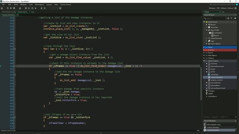Image resolution: width=239 pixels, height=134 pixels.
Task: Click the code editor vertical scrollbar
Action: (201, 83)
